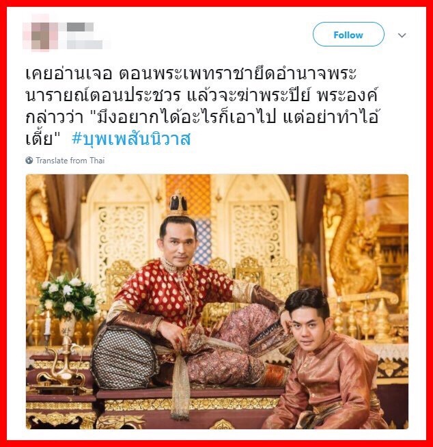Open the attached tweet photo

[216, 301]
